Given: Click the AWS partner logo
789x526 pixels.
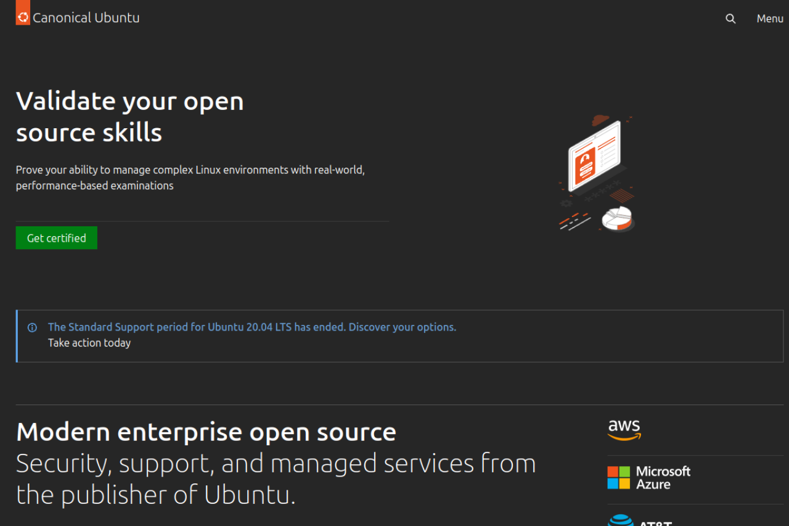Looking at the screenshot, I should point(624,430).
